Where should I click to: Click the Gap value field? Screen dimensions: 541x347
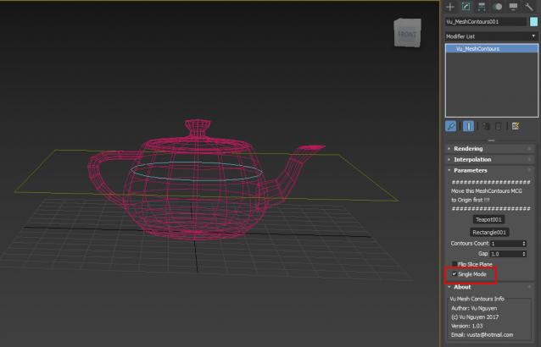coord(505,254)
